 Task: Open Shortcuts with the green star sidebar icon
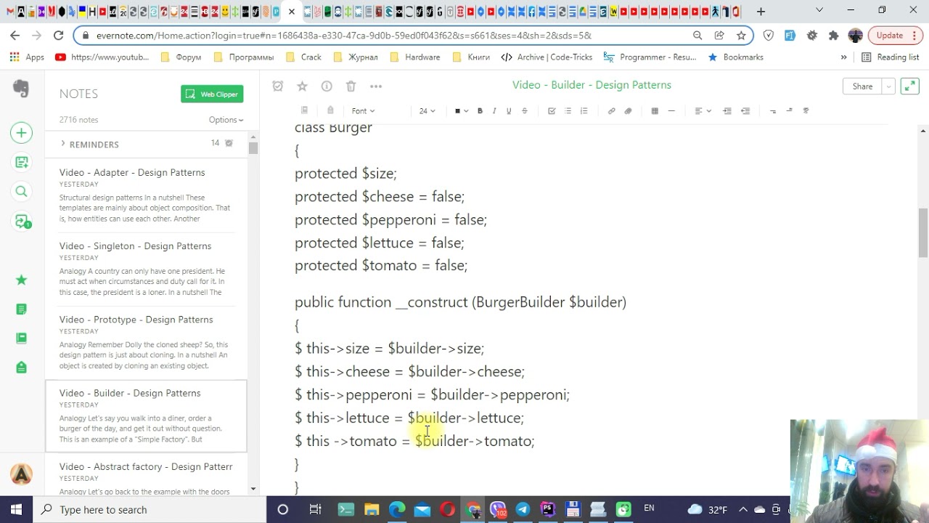point(21,280)
